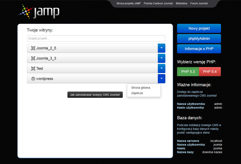Focus the 'Znajdź projekt...' search field

click(96, 38)
